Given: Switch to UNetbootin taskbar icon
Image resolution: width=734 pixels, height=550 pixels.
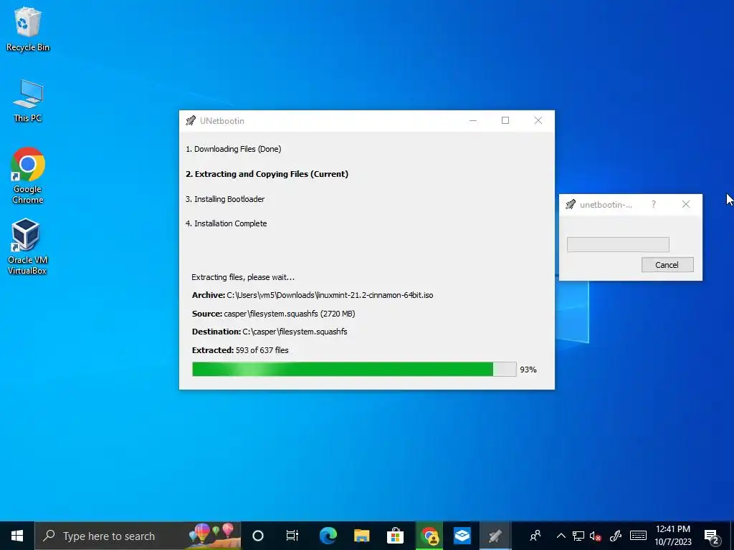Looking at the screenshot, I should coord(495,536).
